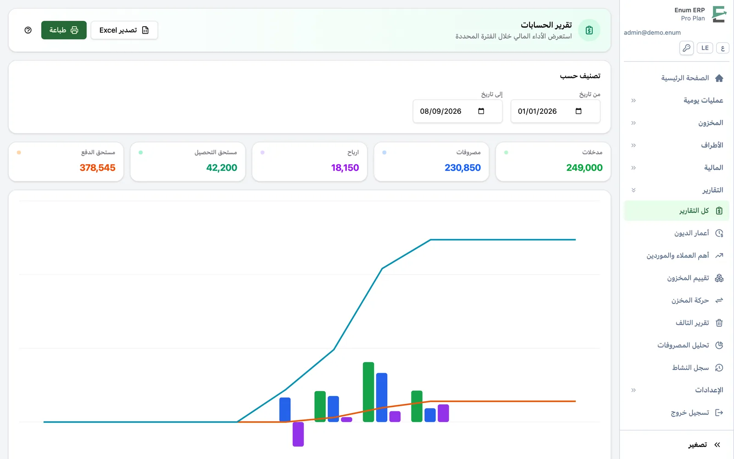Switch currency with the LE button
The height and width of the screenshot is (459, 734).
click(705, 48)
